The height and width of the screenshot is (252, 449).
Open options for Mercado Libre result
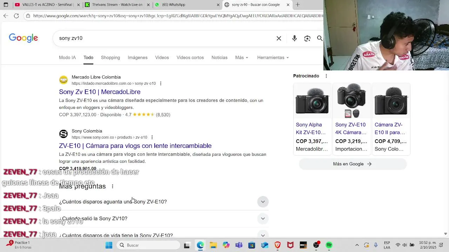(x=161, y=84)
